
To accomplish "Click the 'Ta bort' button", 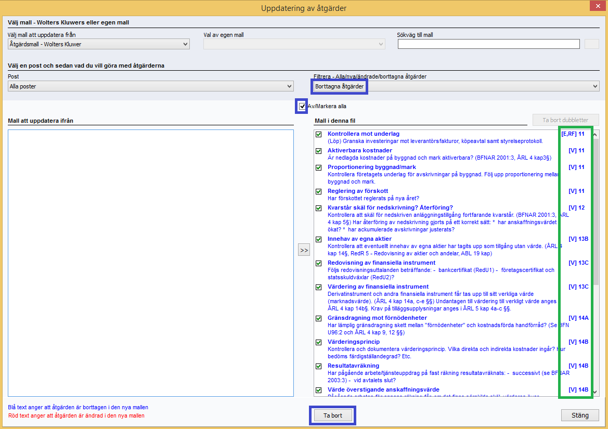I will click(x=333, y=415).
